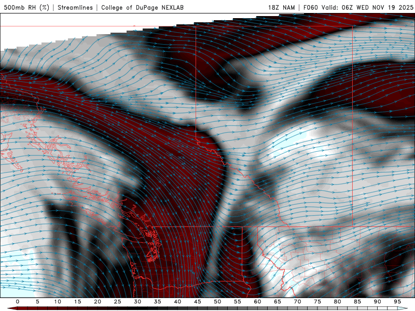The height and width of the screenshot is (311, 415).
Task: Click the 0 value on the color scale
Action: [18, 302]
